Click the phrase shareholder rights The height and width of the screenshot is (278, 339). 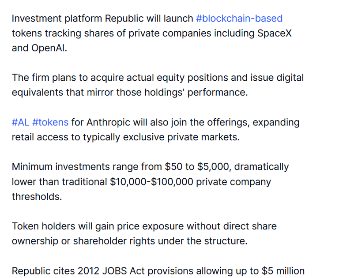coord(114,241)
